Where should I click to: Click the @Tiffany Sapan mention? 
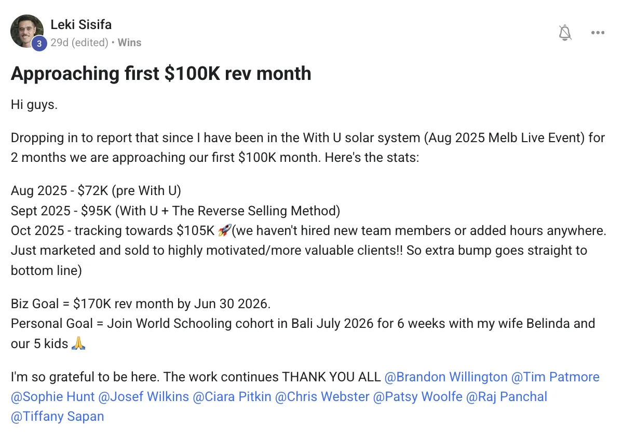click(x=57, y=417)
